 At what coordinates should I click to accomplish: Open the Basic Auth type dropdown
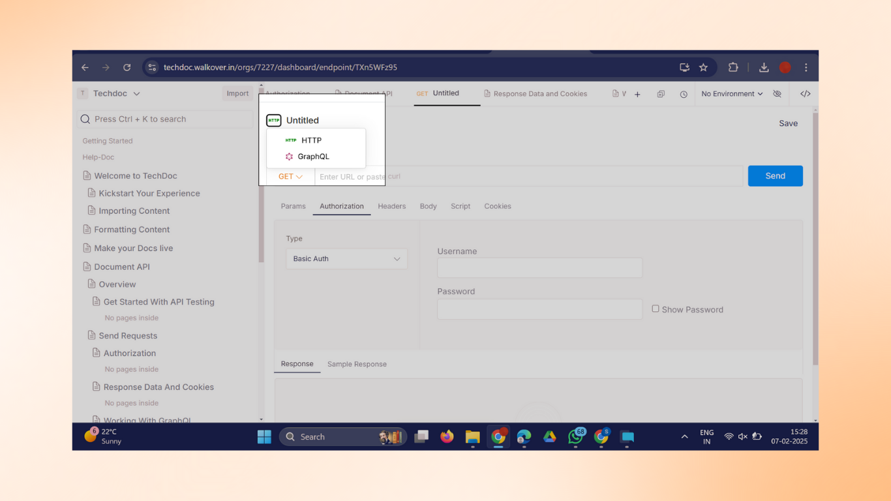coord(346,259)
